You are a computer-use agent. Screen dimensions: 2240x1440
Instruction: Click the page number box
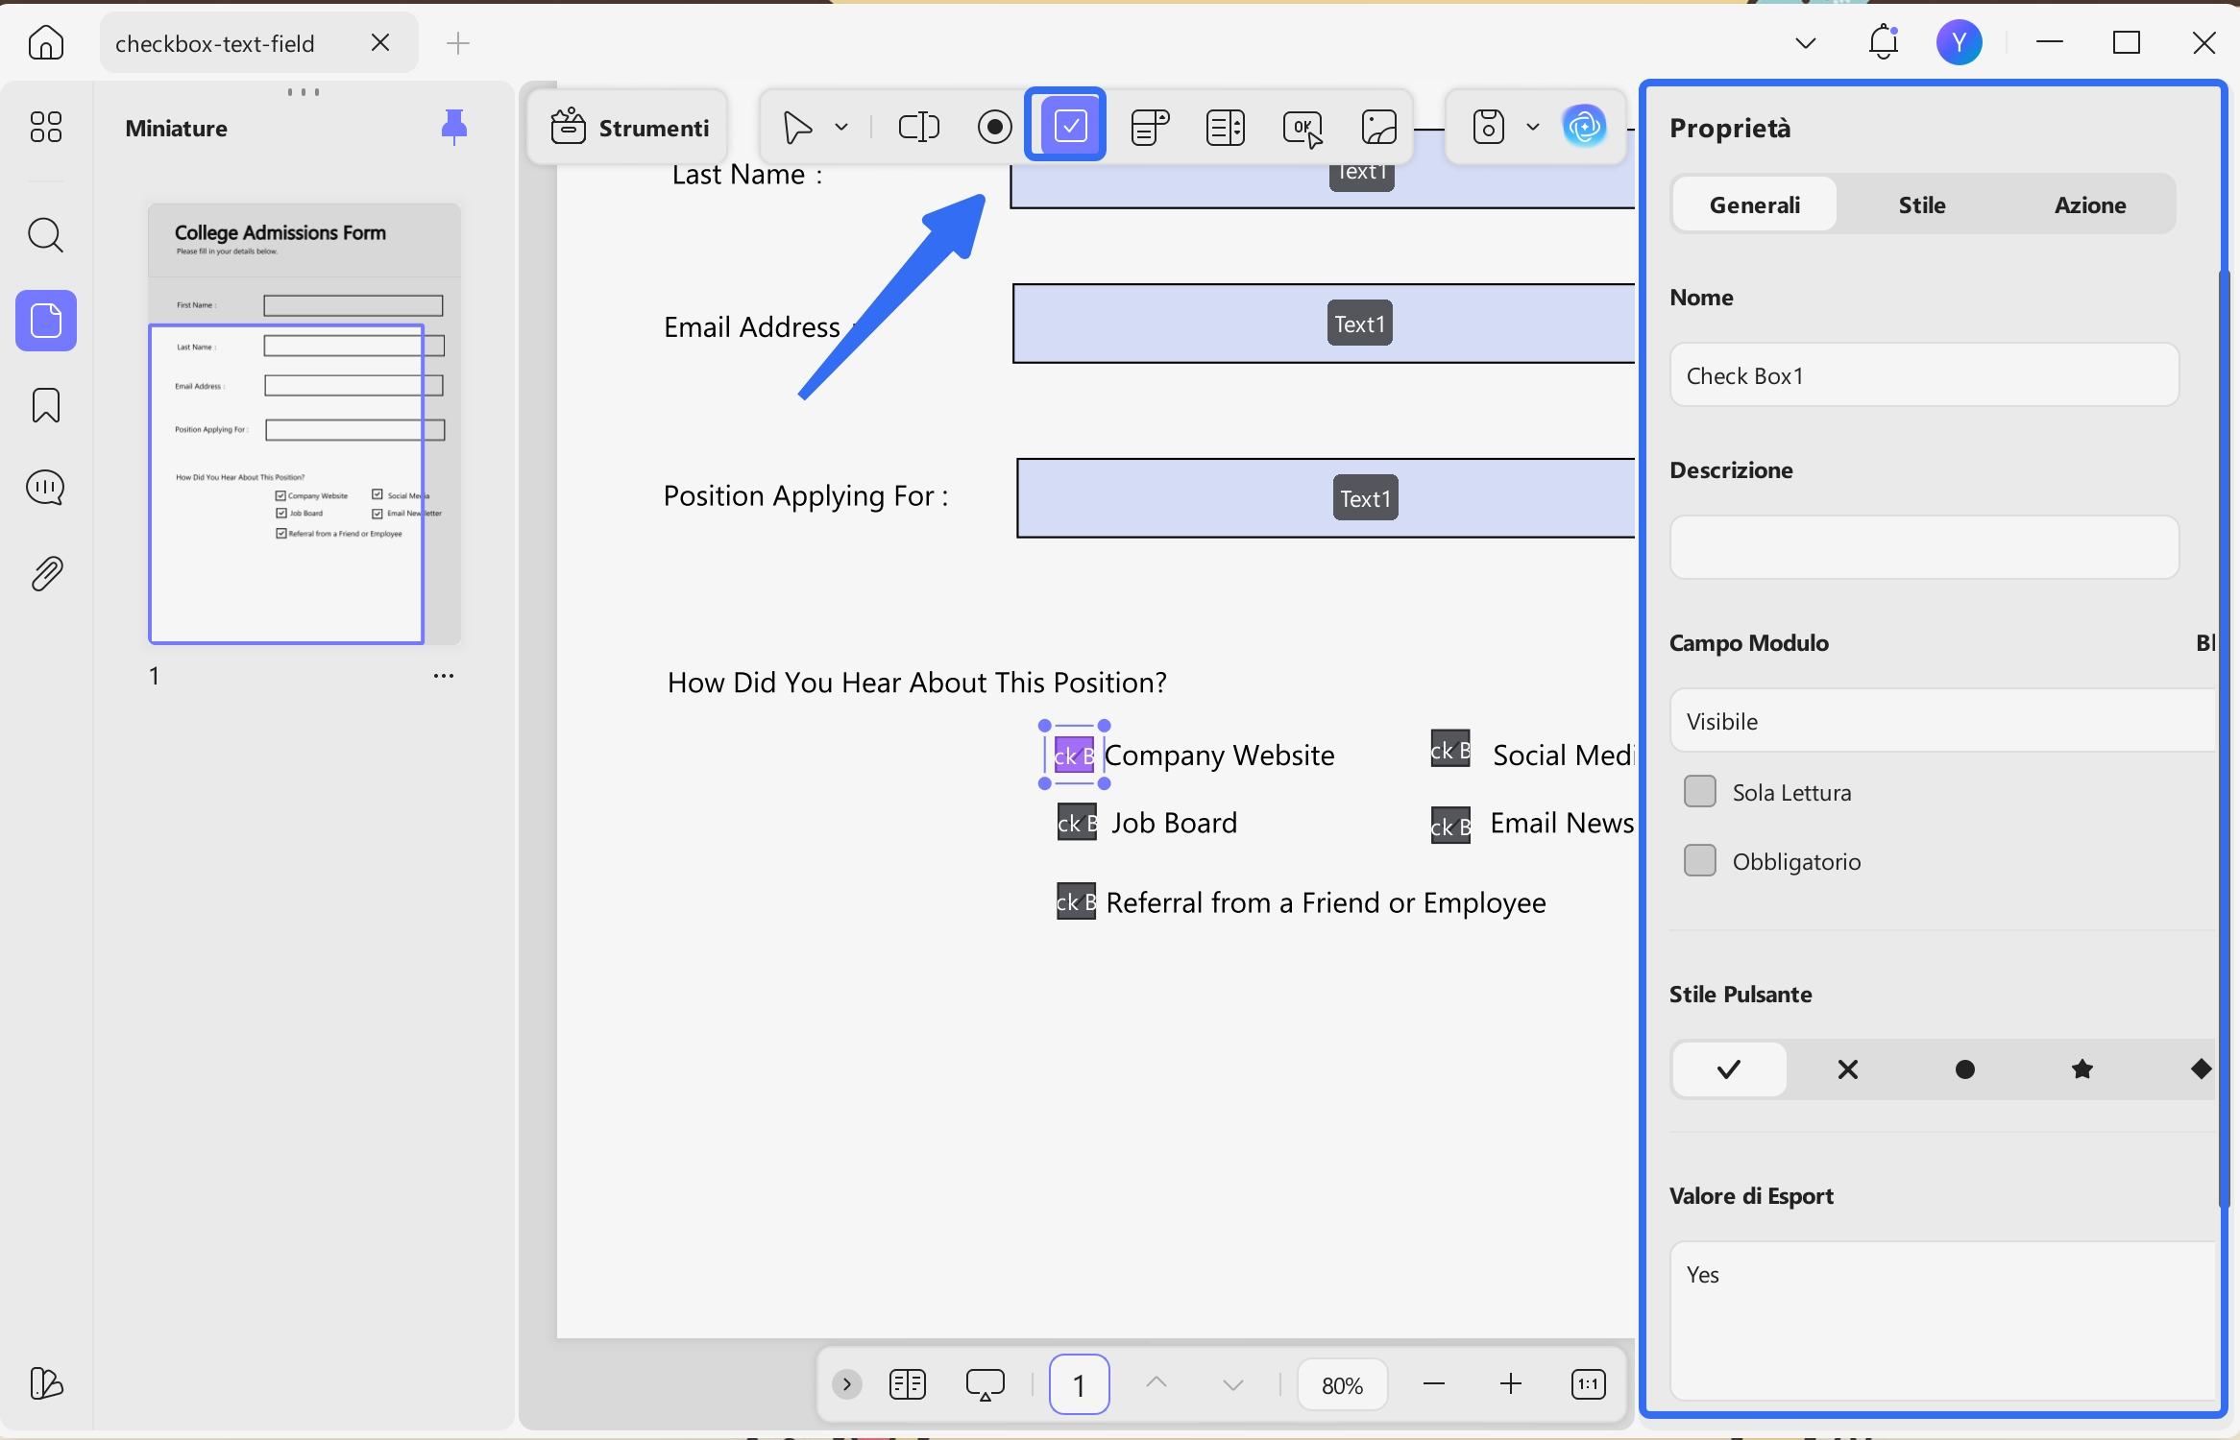tap(1079, 1384)
